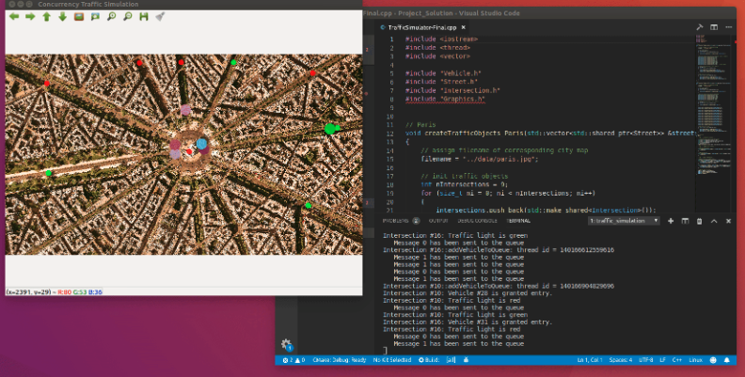Open the terminal selector dropdown 1: traffic_simulation

click(624, 221)
